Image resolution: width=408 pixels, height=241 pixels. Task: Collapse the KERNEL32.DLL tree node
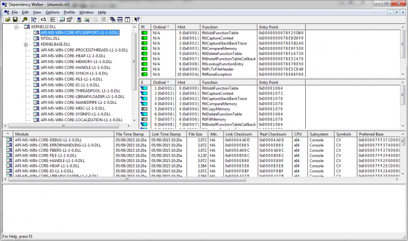coord(16,27)
